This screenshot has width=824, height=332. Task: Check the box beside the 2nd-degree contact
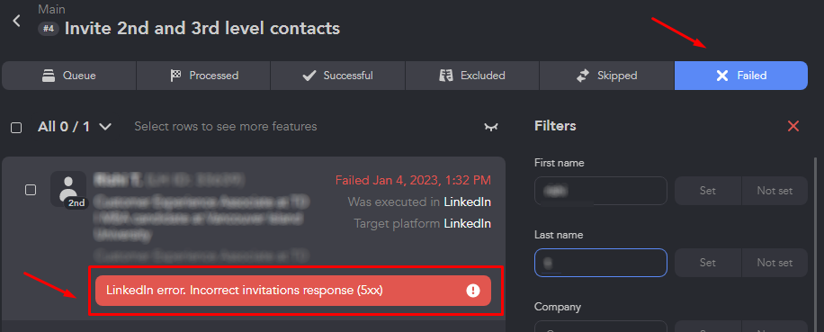31,190
